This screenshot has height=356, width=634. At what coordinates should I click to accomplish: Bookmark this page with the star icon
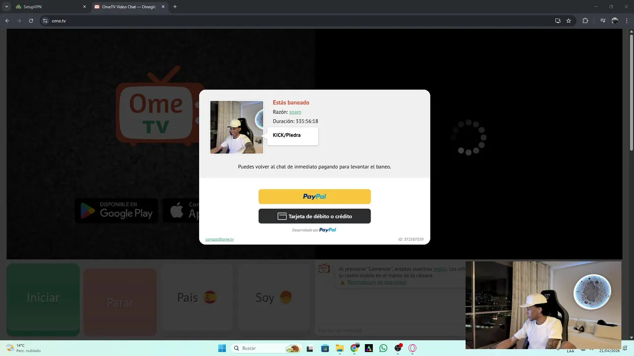coord(569,21)
